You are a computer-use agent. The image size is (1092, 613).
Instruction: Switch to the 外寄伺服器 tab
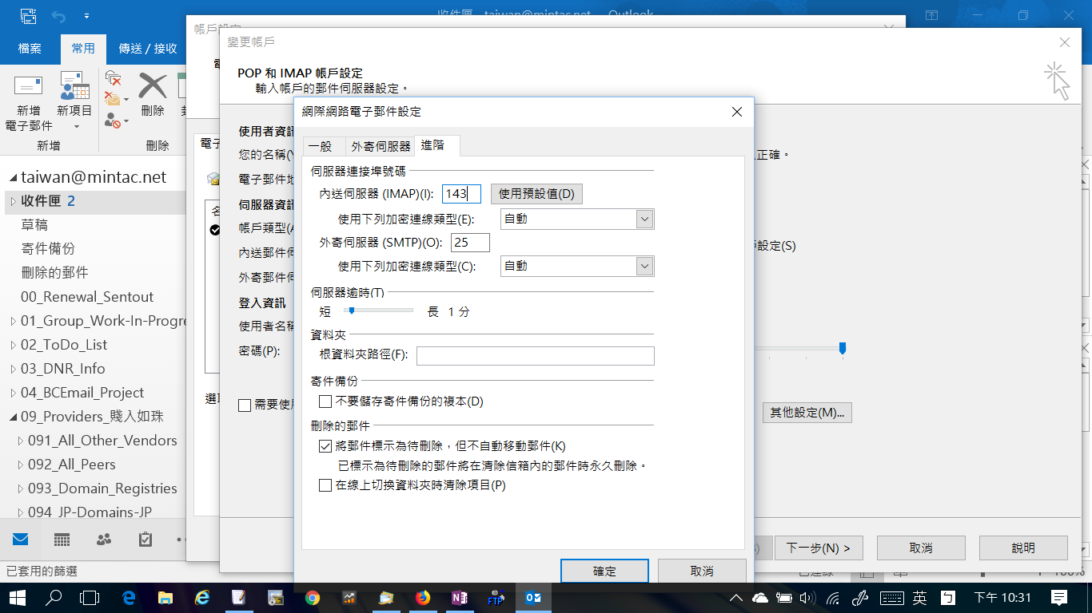click(381, 146)
